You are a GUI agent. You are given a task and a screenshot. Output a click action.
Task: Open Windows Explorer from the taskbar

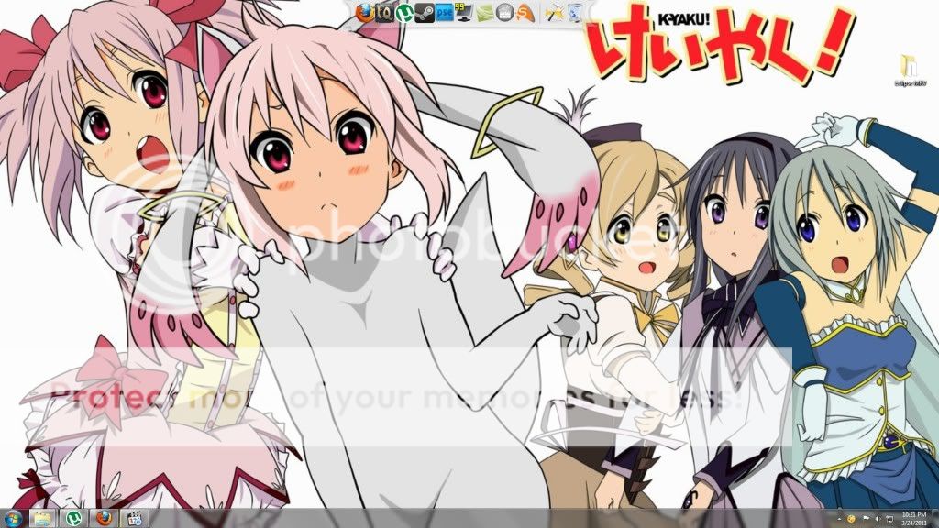[x=42, y=518]
